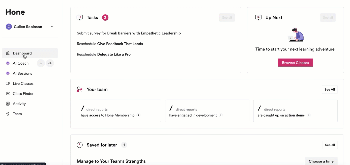The width and height of the screenshot is (350, 165).
Task: Click the Class Finder signpost icon
Action: coord(8,94)
